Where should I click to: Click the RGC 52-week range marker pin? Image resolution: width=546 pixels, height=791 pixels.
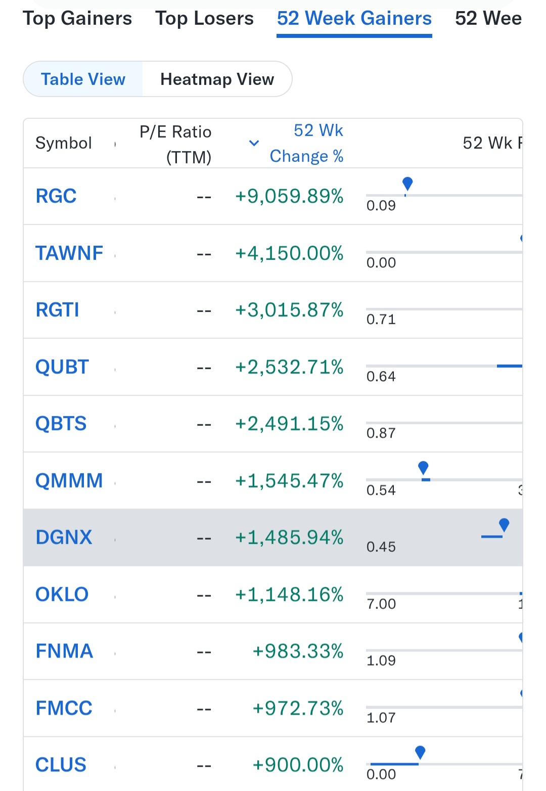click(x=407, y=184)
